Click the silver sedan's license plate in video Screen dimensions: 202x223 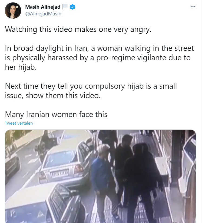[x=60, y=174]
